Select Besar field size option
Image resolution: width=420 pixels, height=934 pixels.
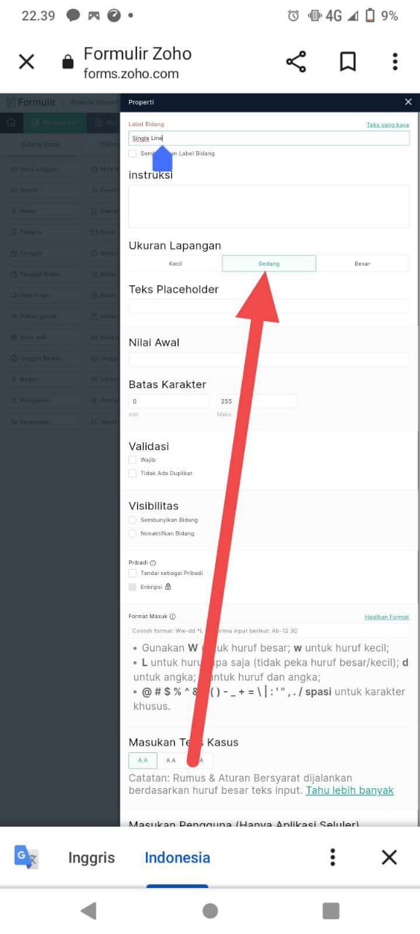362,263
